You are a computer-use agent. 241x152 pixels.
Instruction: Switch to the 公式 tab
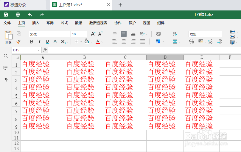tap(64, 23)
